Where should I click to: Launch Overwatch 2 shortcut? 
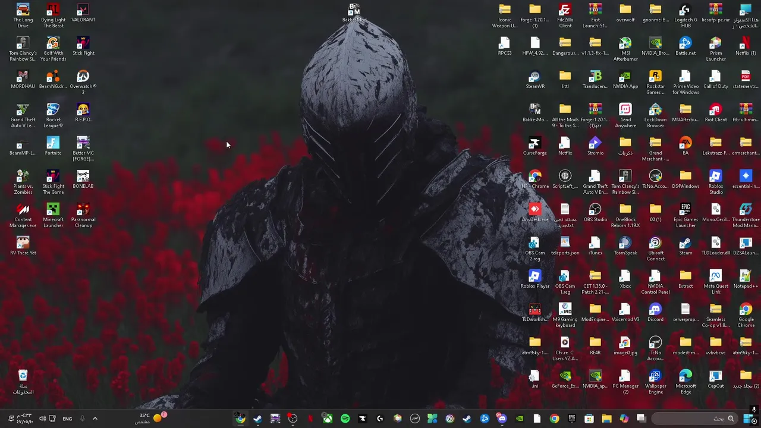click(x=83, y=82)
